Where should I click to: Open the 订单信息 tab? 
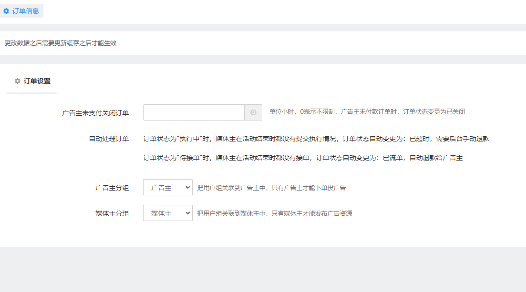pyautogui.click(x=21, y=11)
